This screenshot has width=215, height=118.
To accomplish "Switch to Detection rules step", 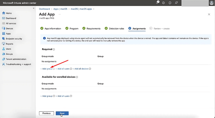I will pos(114,28).
